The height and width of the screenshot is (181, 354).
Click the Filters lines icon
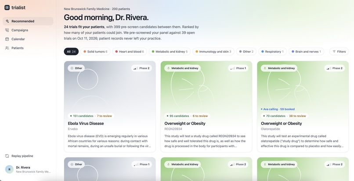334,52
